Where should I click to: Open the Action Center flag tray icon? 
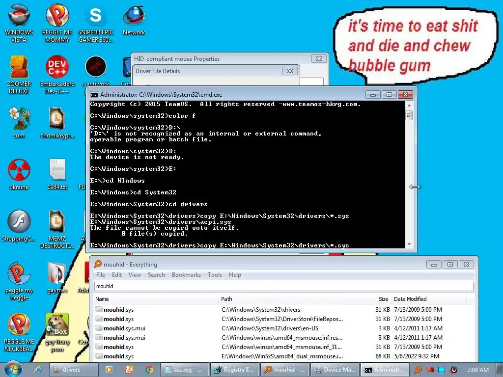(x=430, y=370)
